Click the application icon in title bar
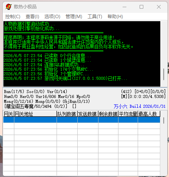 (x=9, y=7)
